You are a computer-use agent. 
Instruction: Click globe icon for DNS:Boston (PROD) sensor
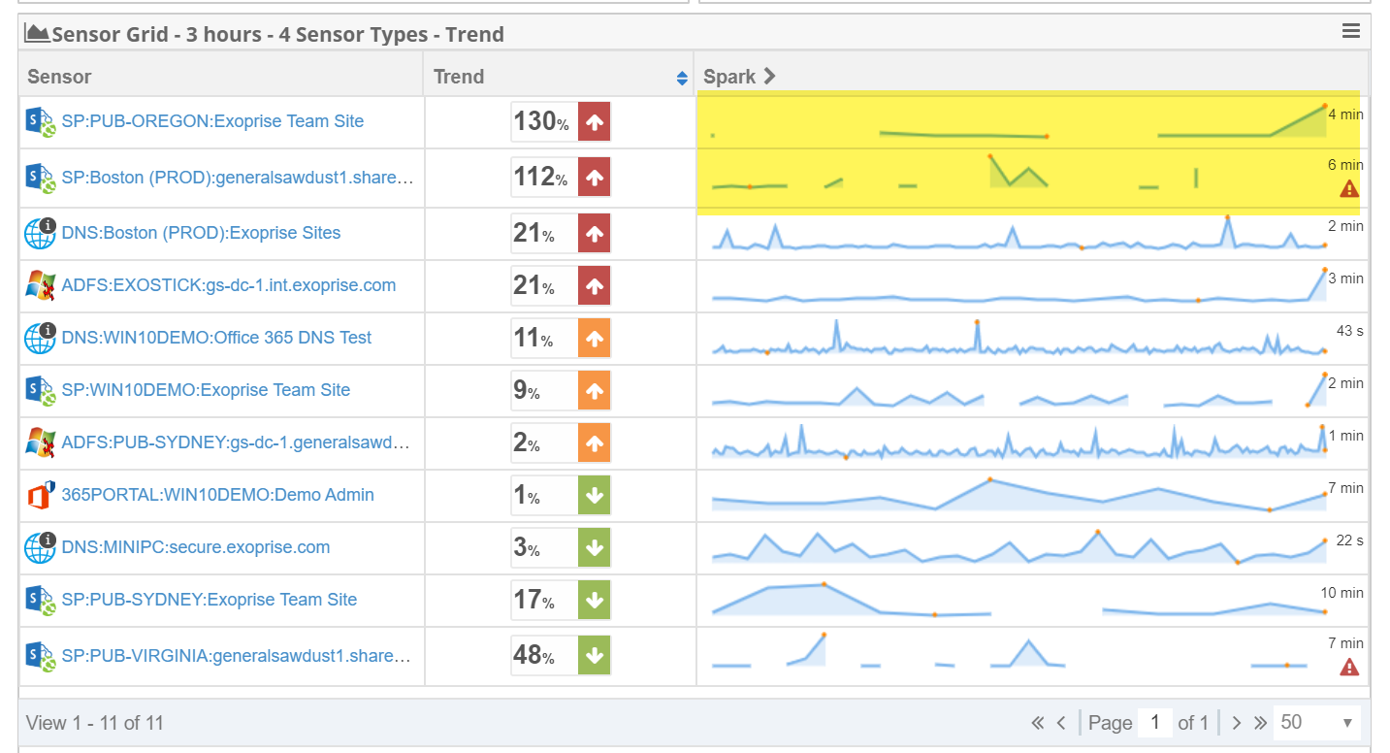pyautogui.click(x=40, y=233)
